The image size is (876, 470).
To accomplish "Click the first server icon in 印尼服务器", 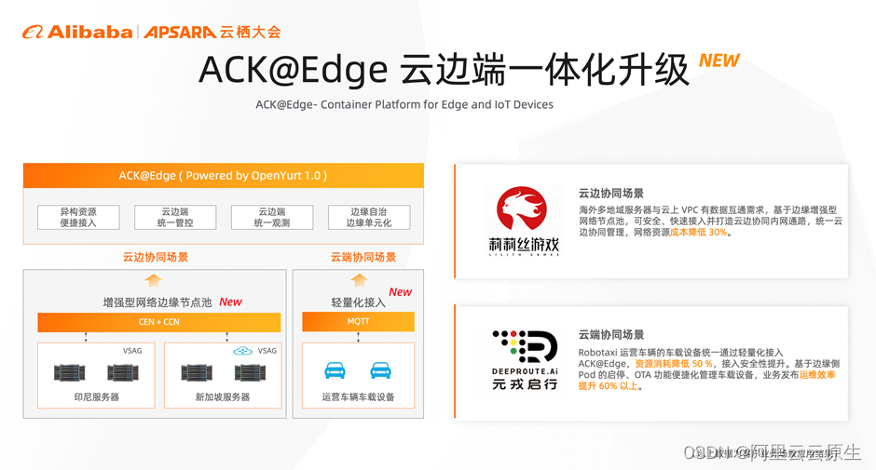I will [69, 372].
